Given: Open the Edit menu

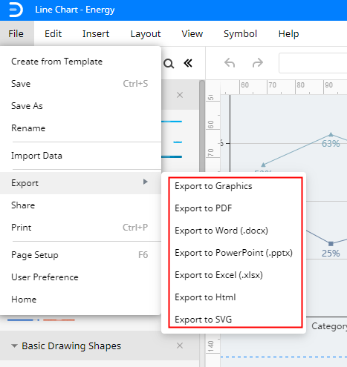Looking at the screenshot, I should [x=53, y=33].
